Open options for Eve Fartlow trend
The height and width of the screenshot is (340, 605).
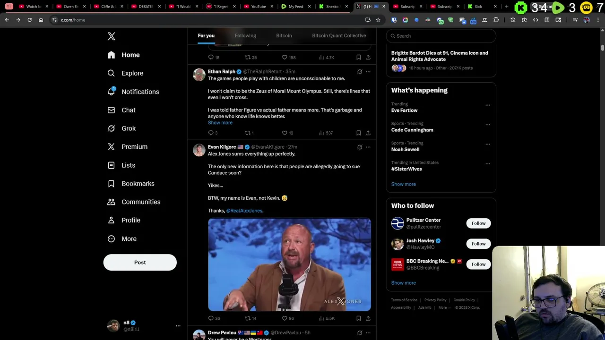(488, 105)
